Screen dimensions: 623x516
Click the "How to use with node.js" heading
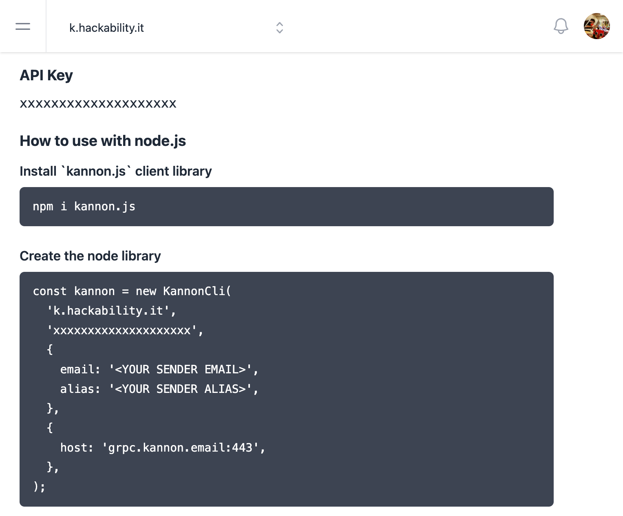(x=103, y=141)
